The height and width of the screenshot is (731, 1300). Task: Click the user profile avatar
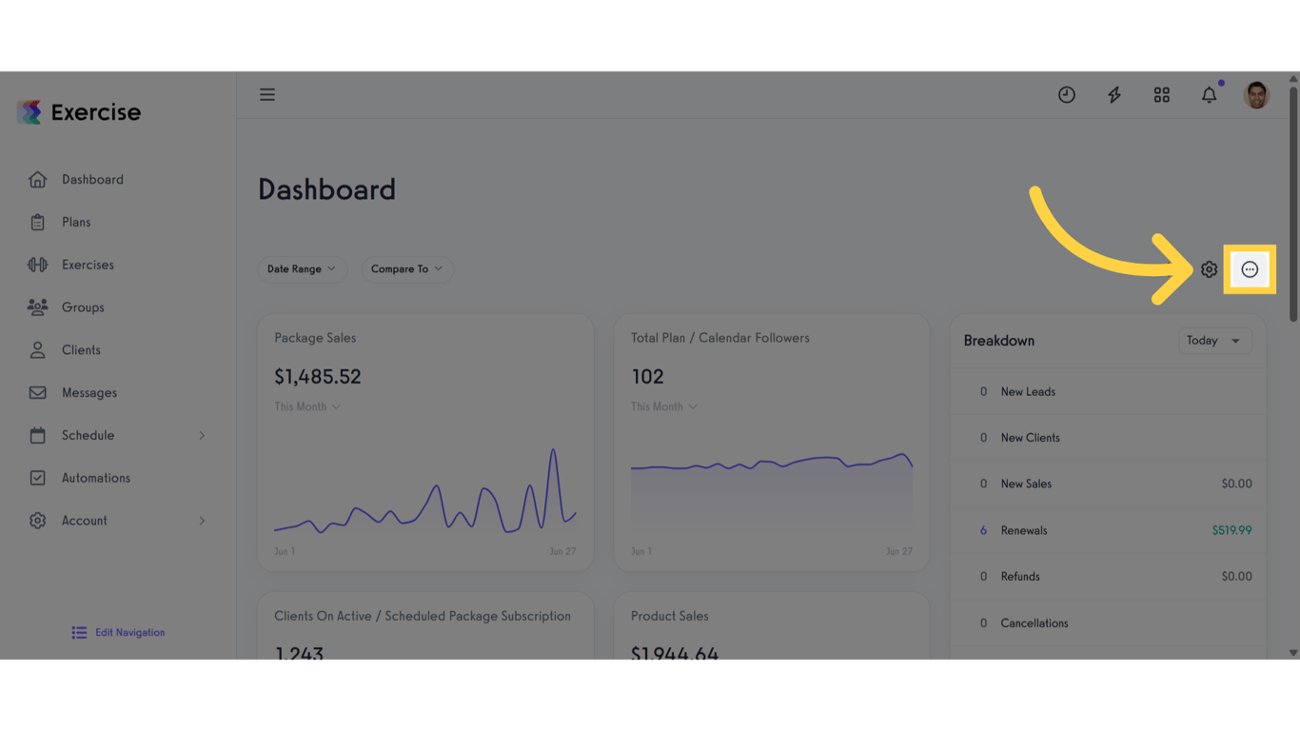[1256, 95]
